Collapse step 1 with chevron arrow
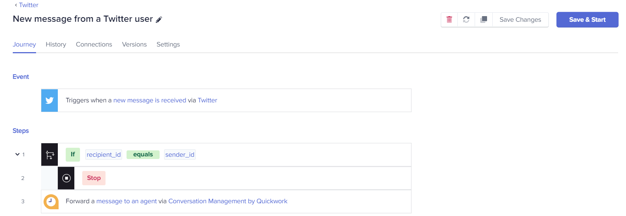Screen dimensions: 626x216 click(x=17, y=154)
